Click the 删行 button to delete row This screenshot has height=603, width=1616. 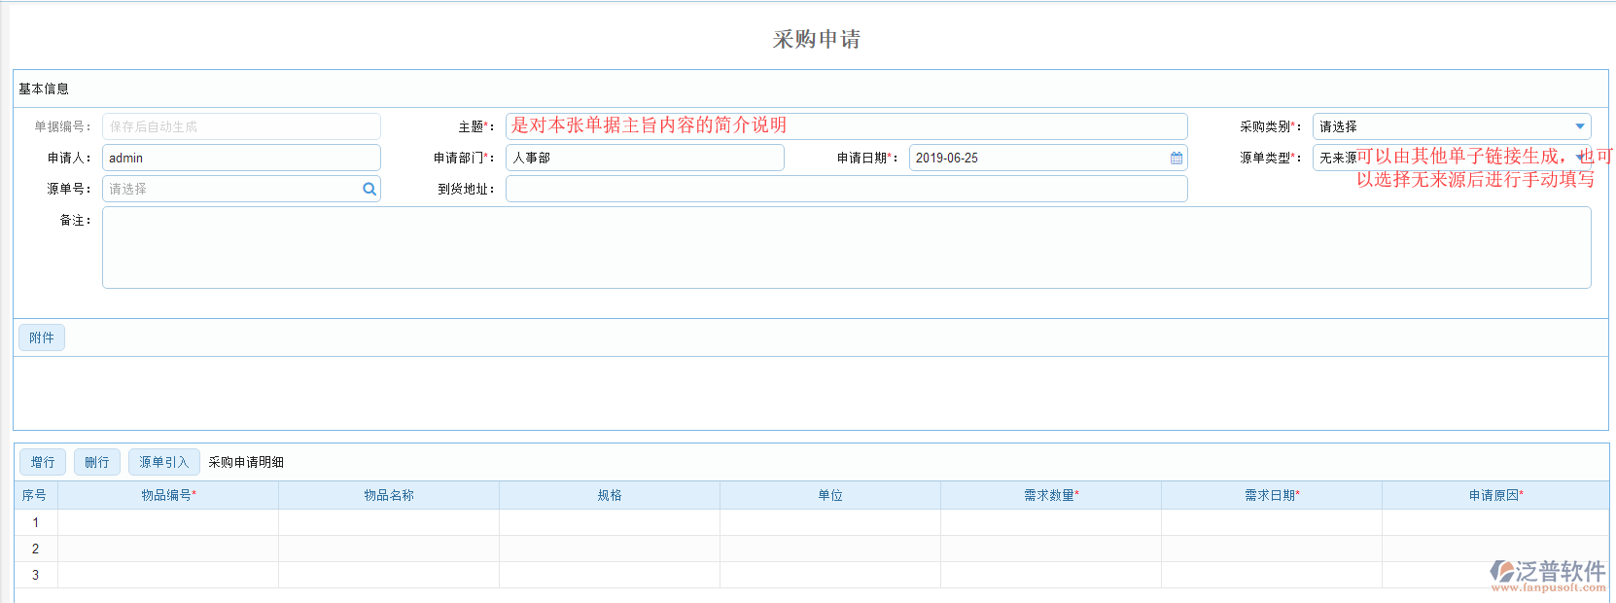click(97, 462)
